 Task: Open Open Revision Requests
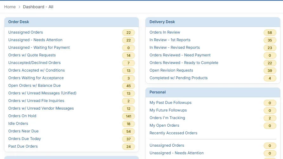[171, 70]
